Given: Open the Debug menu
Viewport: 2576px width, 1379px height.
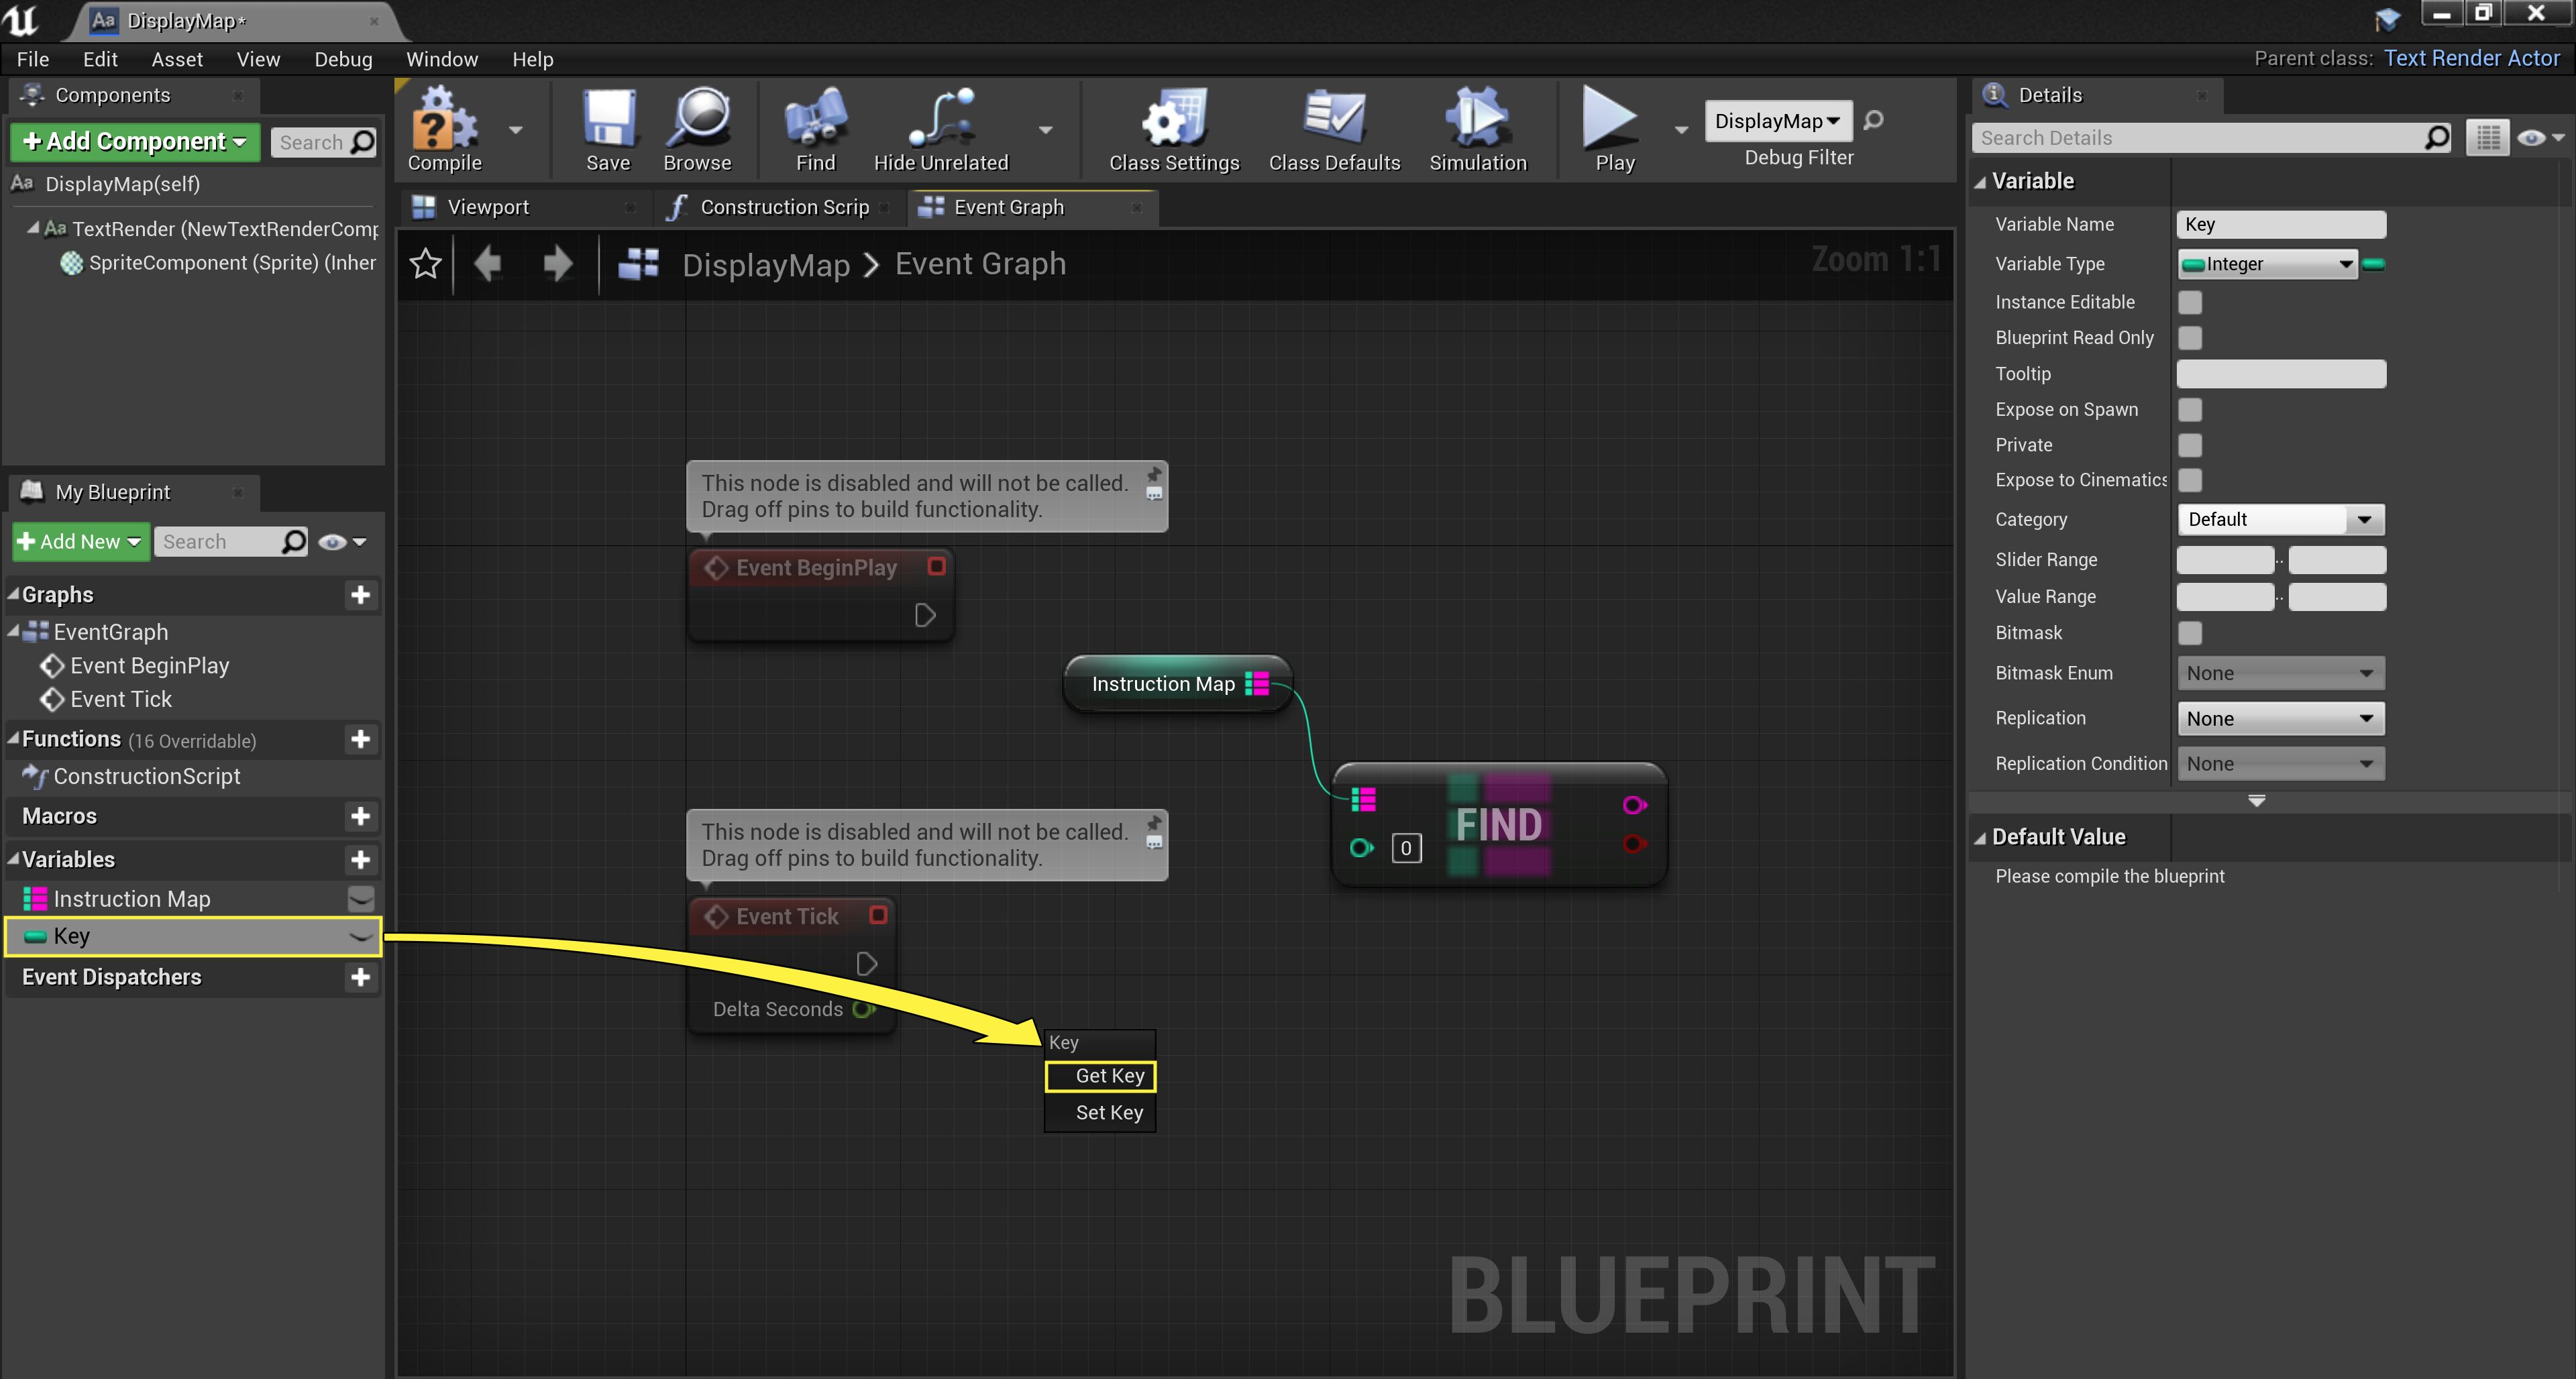Looking at the screenshot, I should coord(343,59).
